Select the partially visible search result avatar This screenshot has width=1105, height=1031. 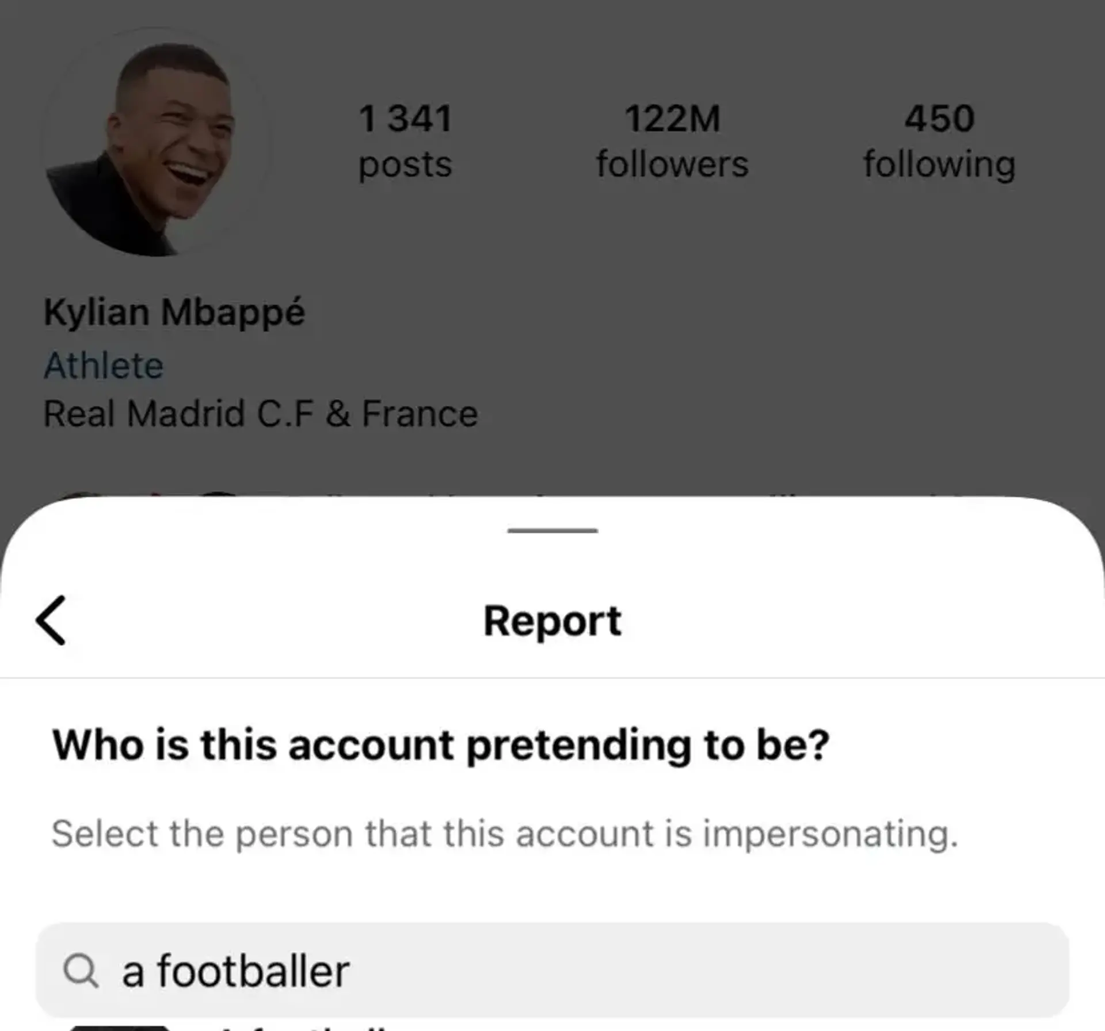120,1028
